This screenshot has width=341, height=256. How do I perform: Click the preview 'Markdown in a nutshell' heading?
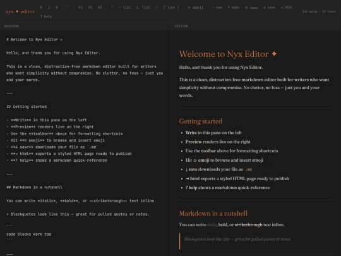tap(213, 214)
